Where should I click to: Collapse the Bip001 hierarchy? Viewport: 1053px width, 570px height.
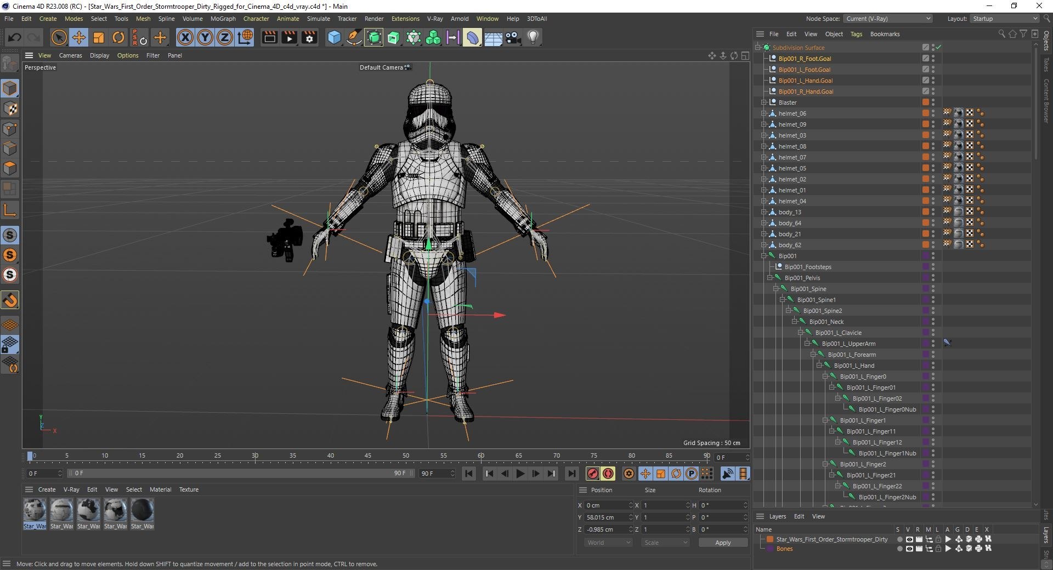coord(763,256)
